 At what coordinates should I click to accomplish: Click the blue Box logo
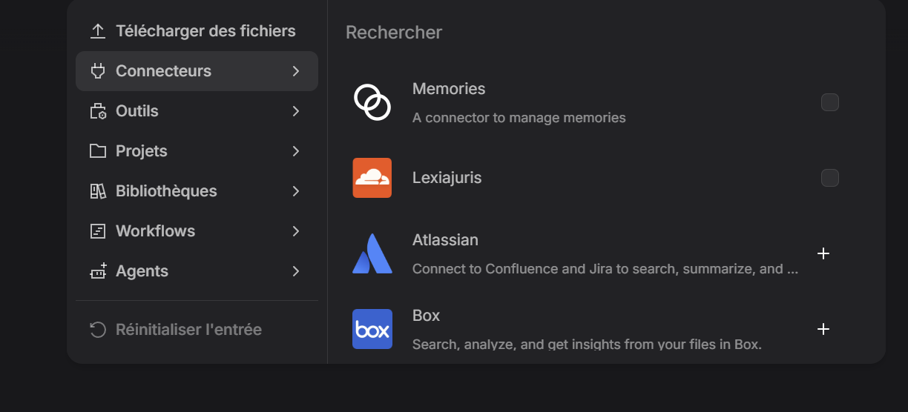click(x=372, y=329)
